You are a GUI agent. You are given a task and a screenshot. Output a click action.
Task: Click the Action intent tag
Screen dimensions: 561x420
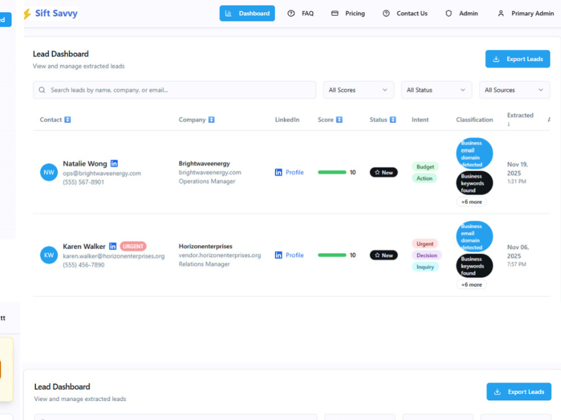[424, 178]
